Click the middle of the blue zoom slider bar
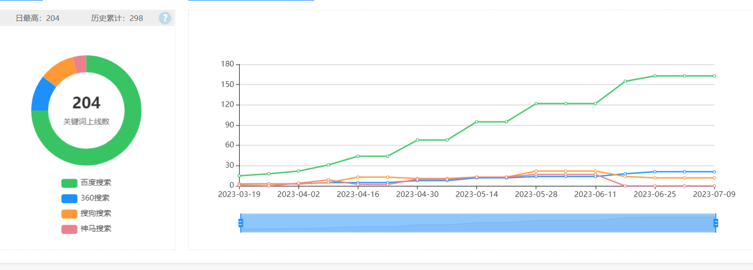753x270 pixels. pos(478,223)
